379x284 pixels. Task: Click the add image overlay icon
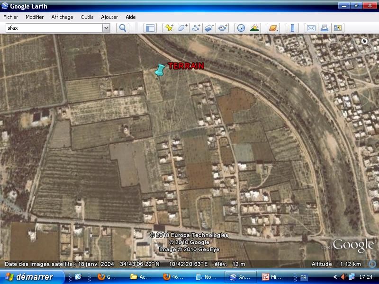(x=209, y=28)
